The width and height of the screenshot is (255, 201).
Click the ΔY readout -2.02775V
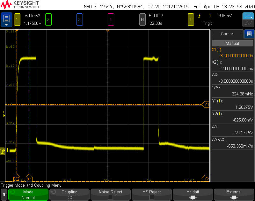[244, 133]
